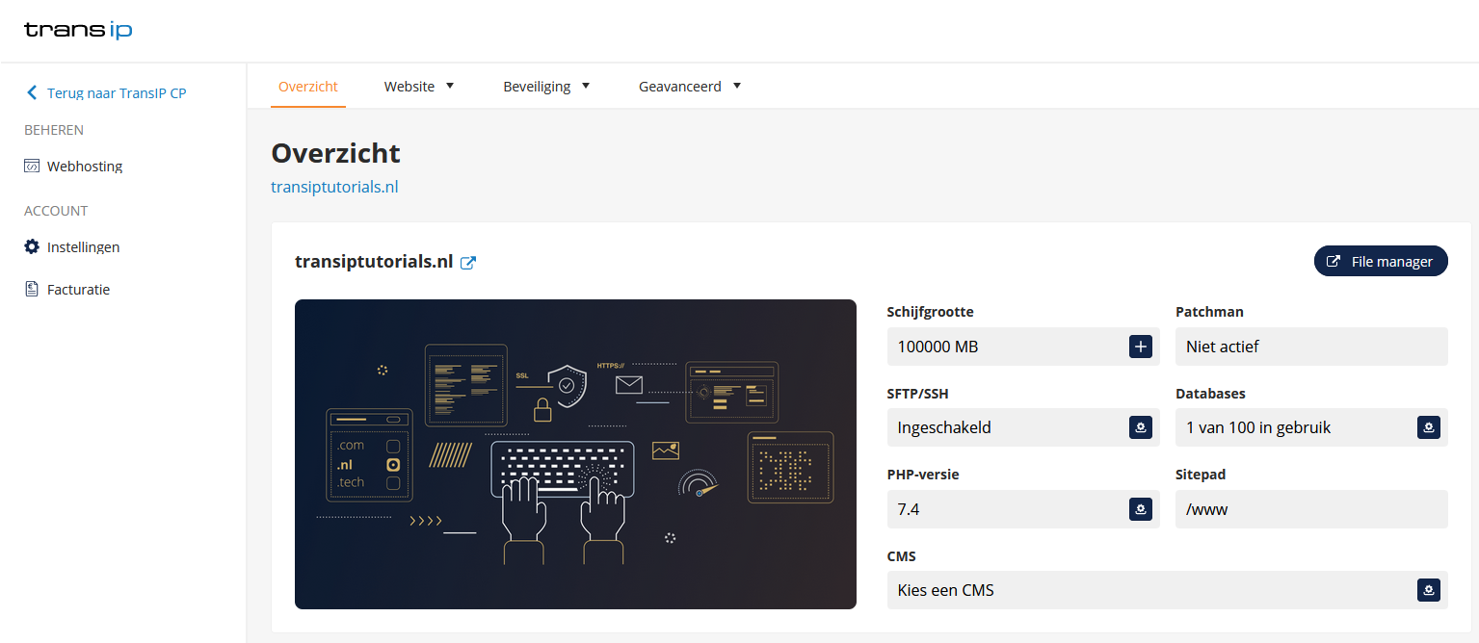Click the 1 van 100 in gebruik value

1258,427
